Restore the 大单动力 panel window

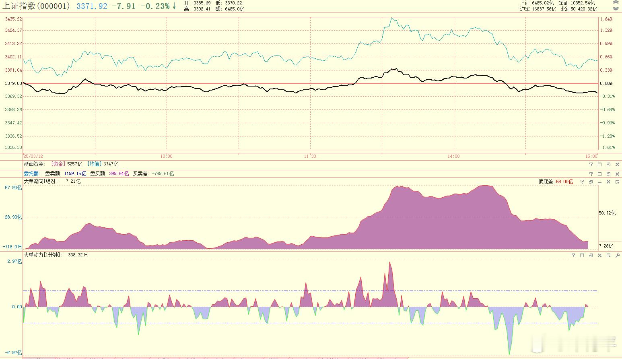point(591,255)
